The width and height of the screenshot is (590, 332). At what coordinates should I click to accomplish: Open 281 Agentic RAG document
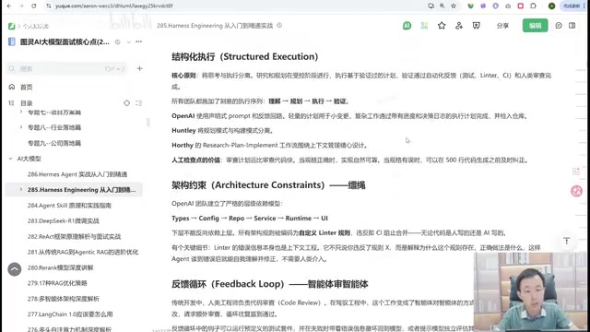coord(83,252)
